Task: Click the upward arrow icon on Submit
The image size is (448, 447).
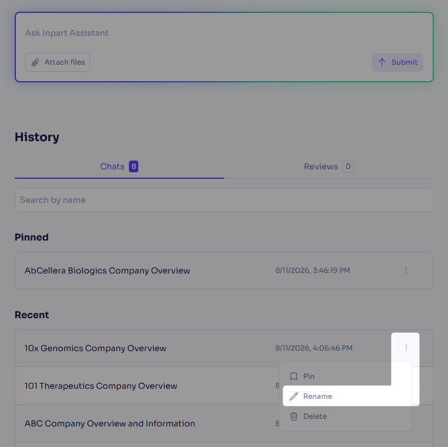Action: (x=381, y=62)
